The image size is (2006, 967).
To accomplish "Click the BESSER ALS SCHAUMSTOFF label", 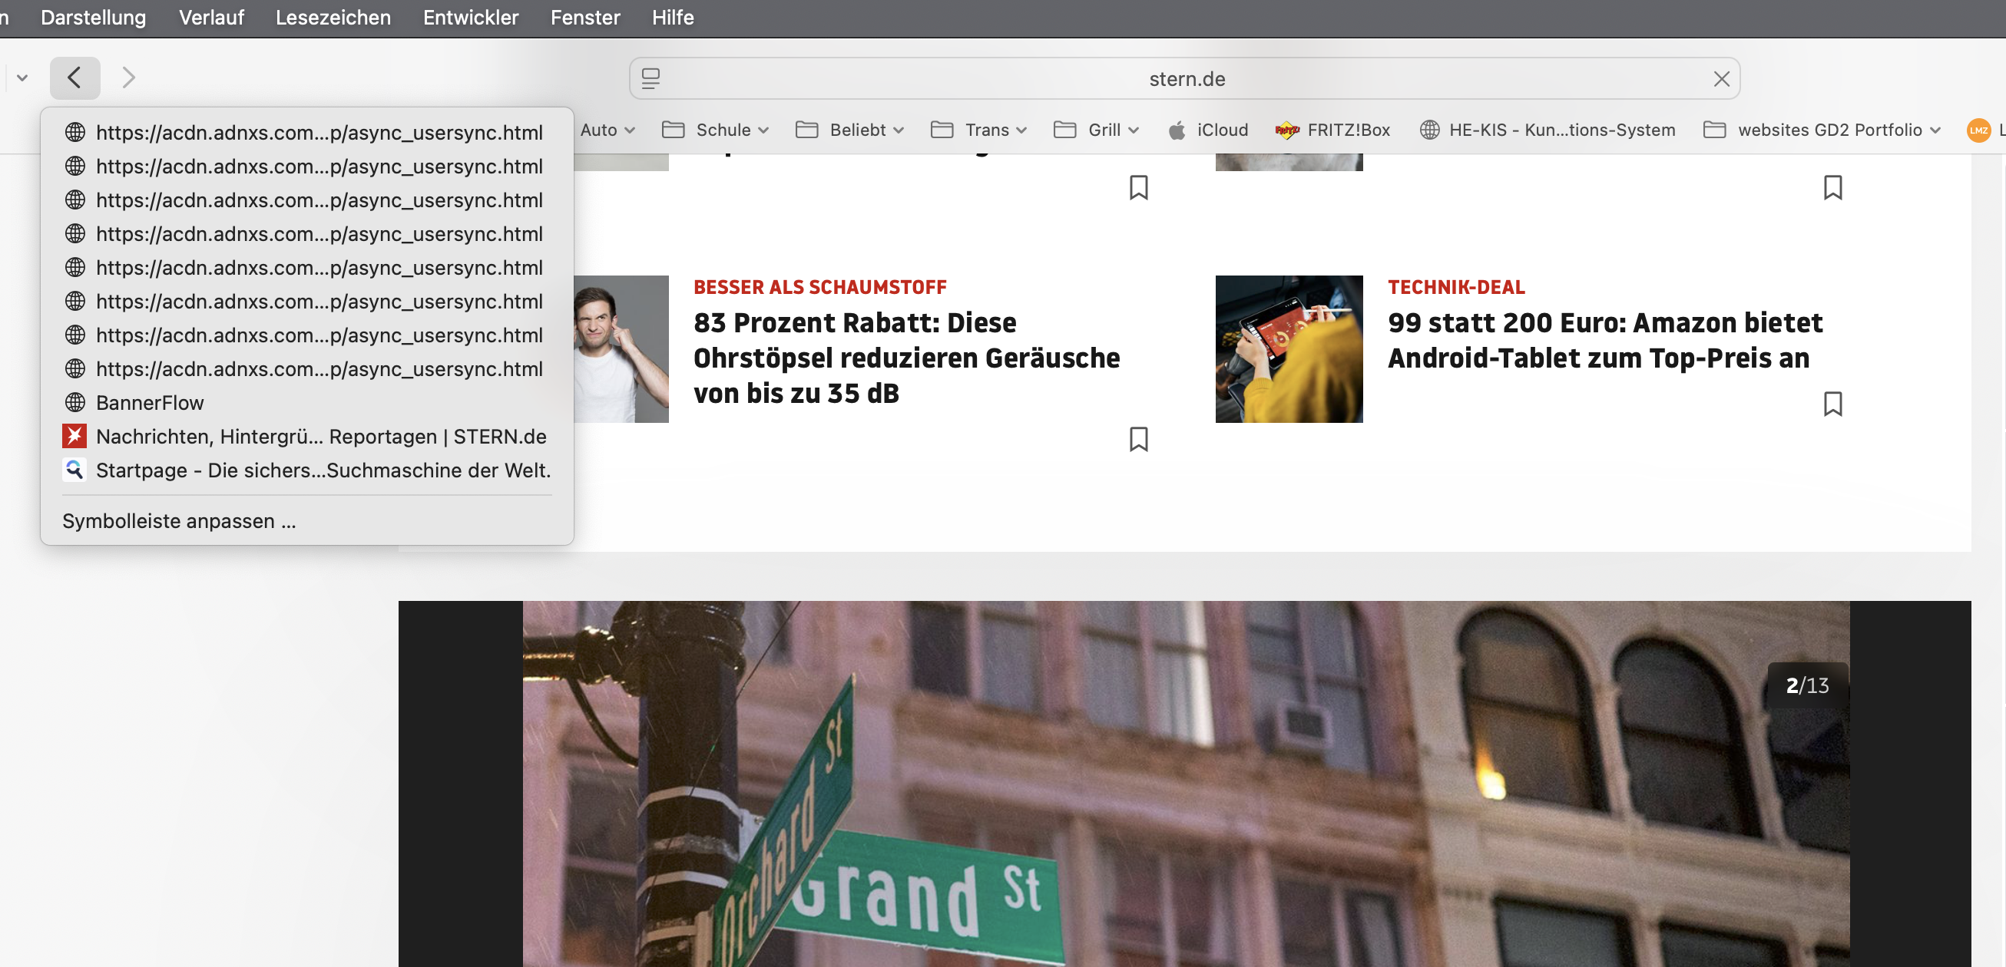I will click(x=820, y=287).
